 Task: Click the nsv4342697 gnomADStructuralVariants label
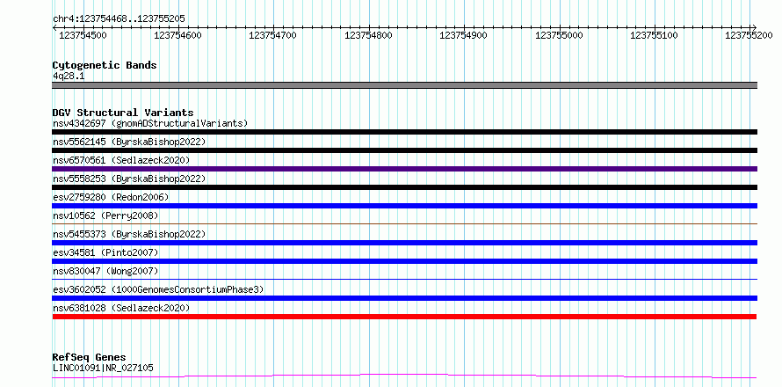click(150, 123)
